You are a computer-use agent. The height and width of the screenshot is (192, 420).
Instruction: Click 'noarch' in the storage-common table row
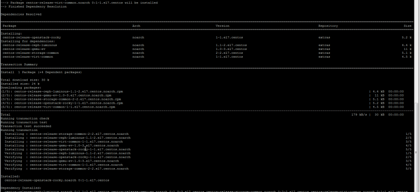point(138,53)
